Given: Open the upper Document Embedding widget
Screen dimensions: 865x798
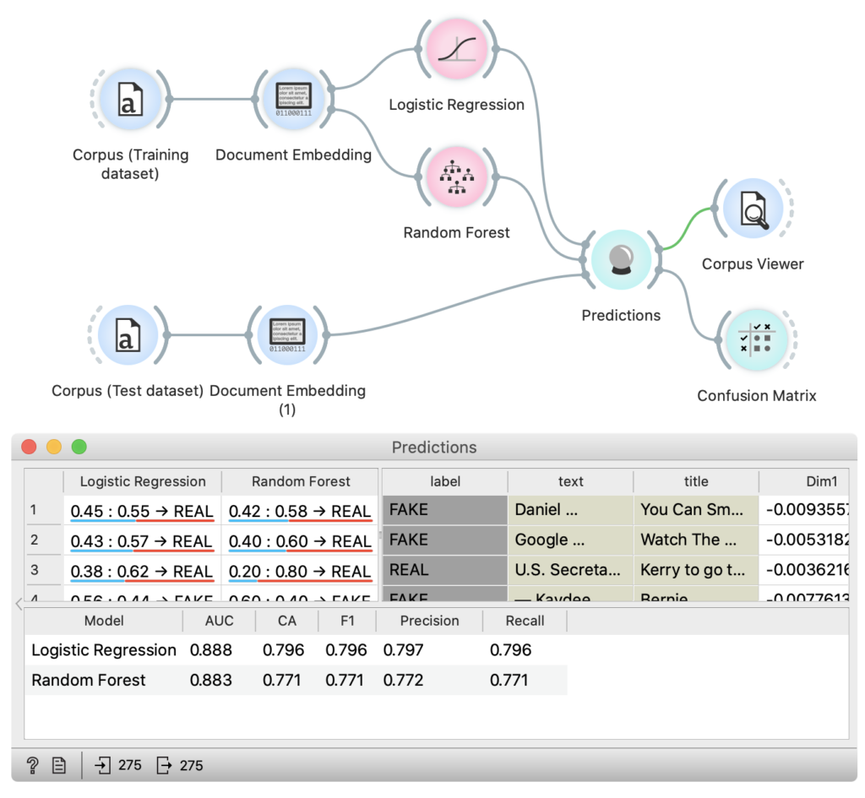Looking at the screenshot, I should (293, 99).
